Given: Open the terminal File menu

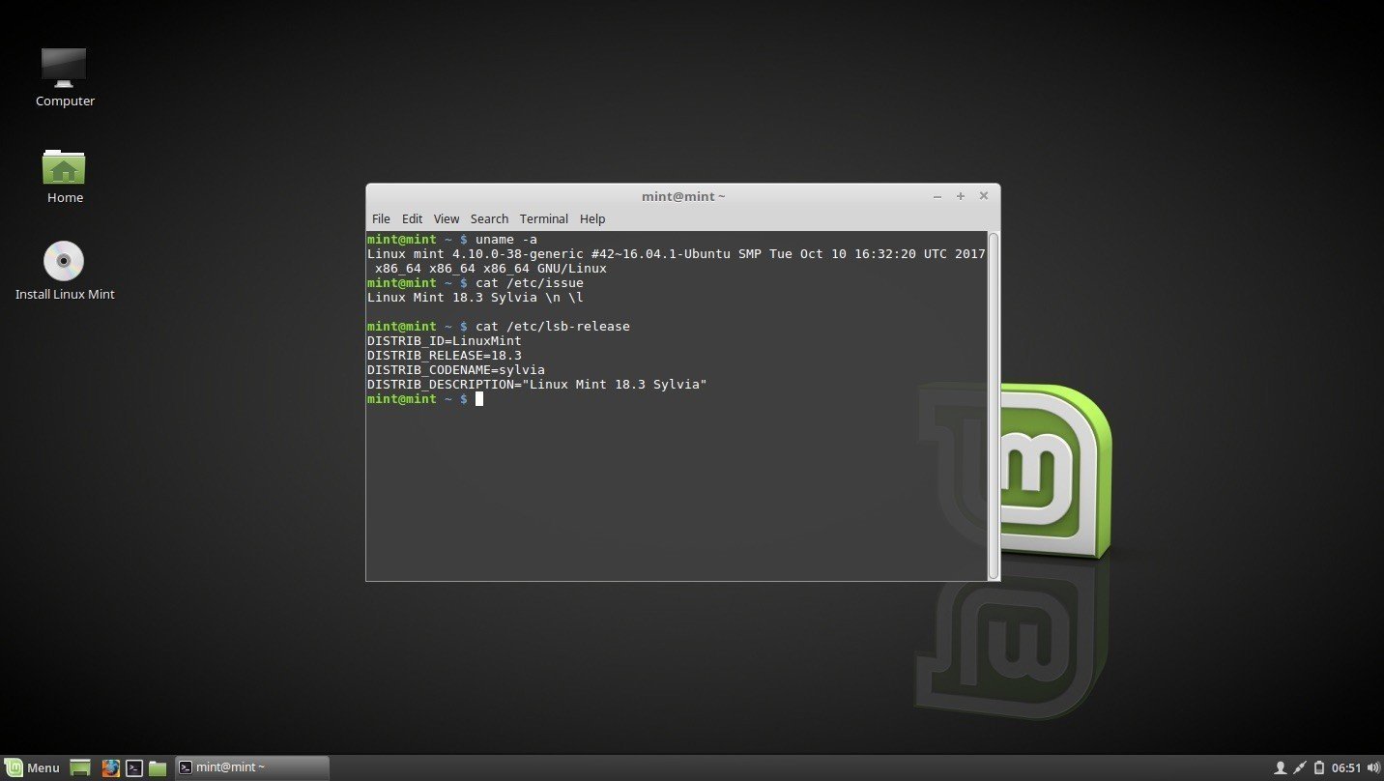Looking at the screenshot, I should (381, 218).
